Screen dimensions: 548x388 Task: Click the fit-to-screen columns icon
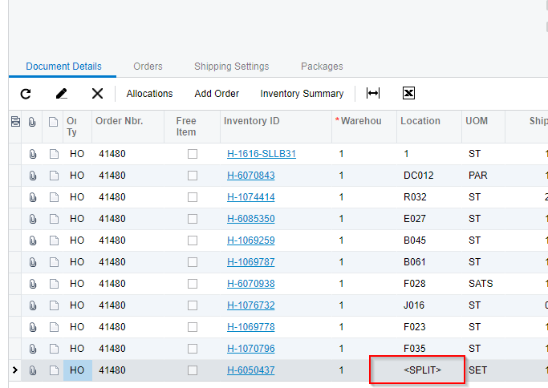373,94
